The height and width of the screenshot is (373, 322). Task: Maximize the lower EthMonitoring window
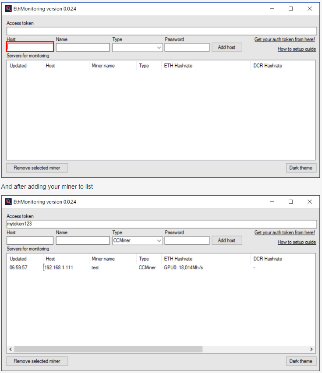pyautogui.click(x=290, y=202)
